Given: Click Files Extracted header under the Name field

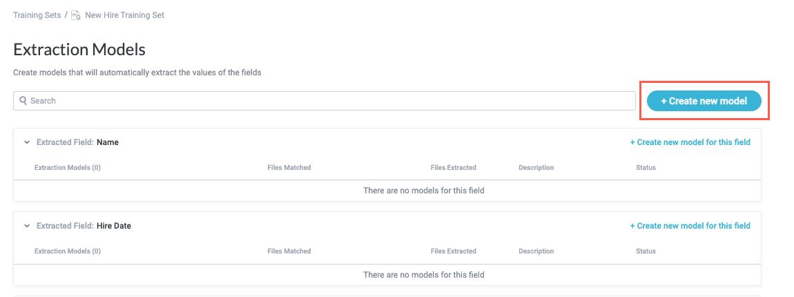Looking at the screenshot, I should click(453, 168).
